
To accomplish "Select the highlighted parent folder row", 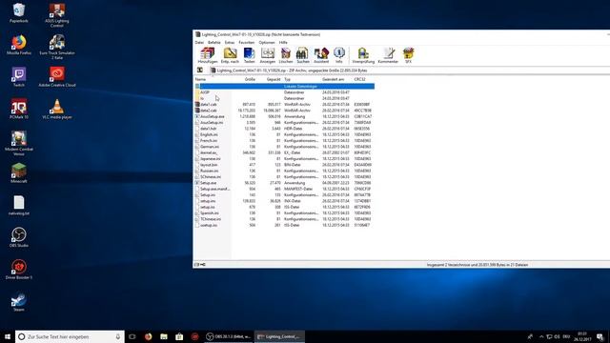I will 284,87.
